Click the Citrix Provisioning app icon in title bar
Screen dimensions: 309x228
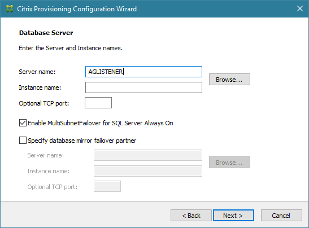(10, 8)
